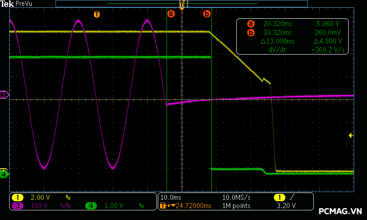Click channel 4 ground reference marker on left
Screen dimensions: 367x220
4,174
